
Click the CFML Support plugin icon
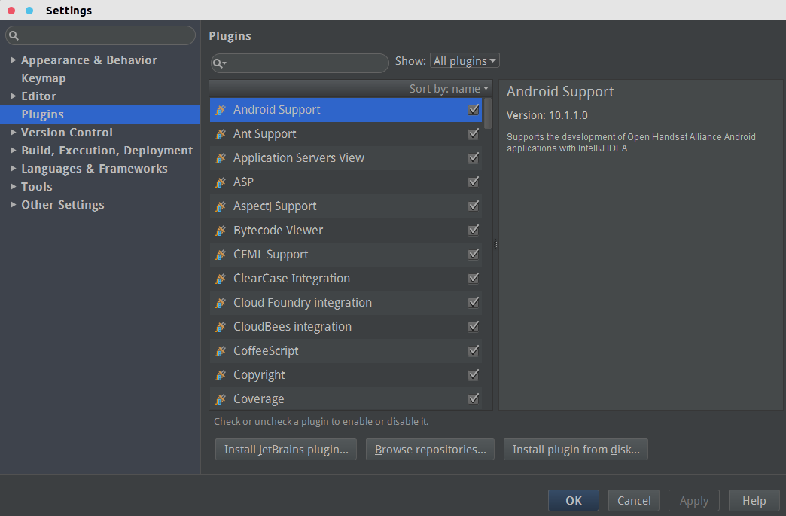[x=221, y=255]
